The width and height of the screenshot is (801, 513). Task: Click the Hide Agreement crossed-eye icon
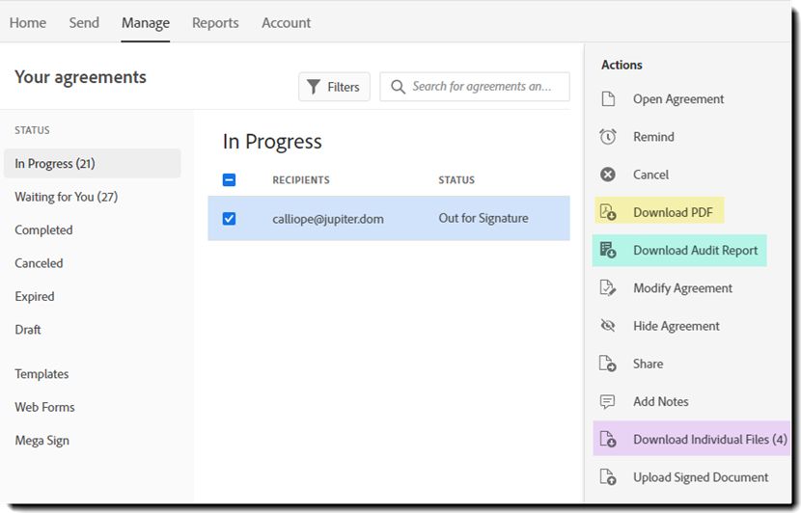pos(608,326)
